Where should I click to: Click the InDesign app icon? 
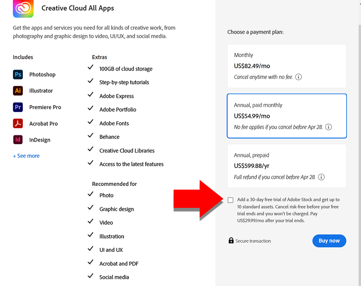(18, 140)
